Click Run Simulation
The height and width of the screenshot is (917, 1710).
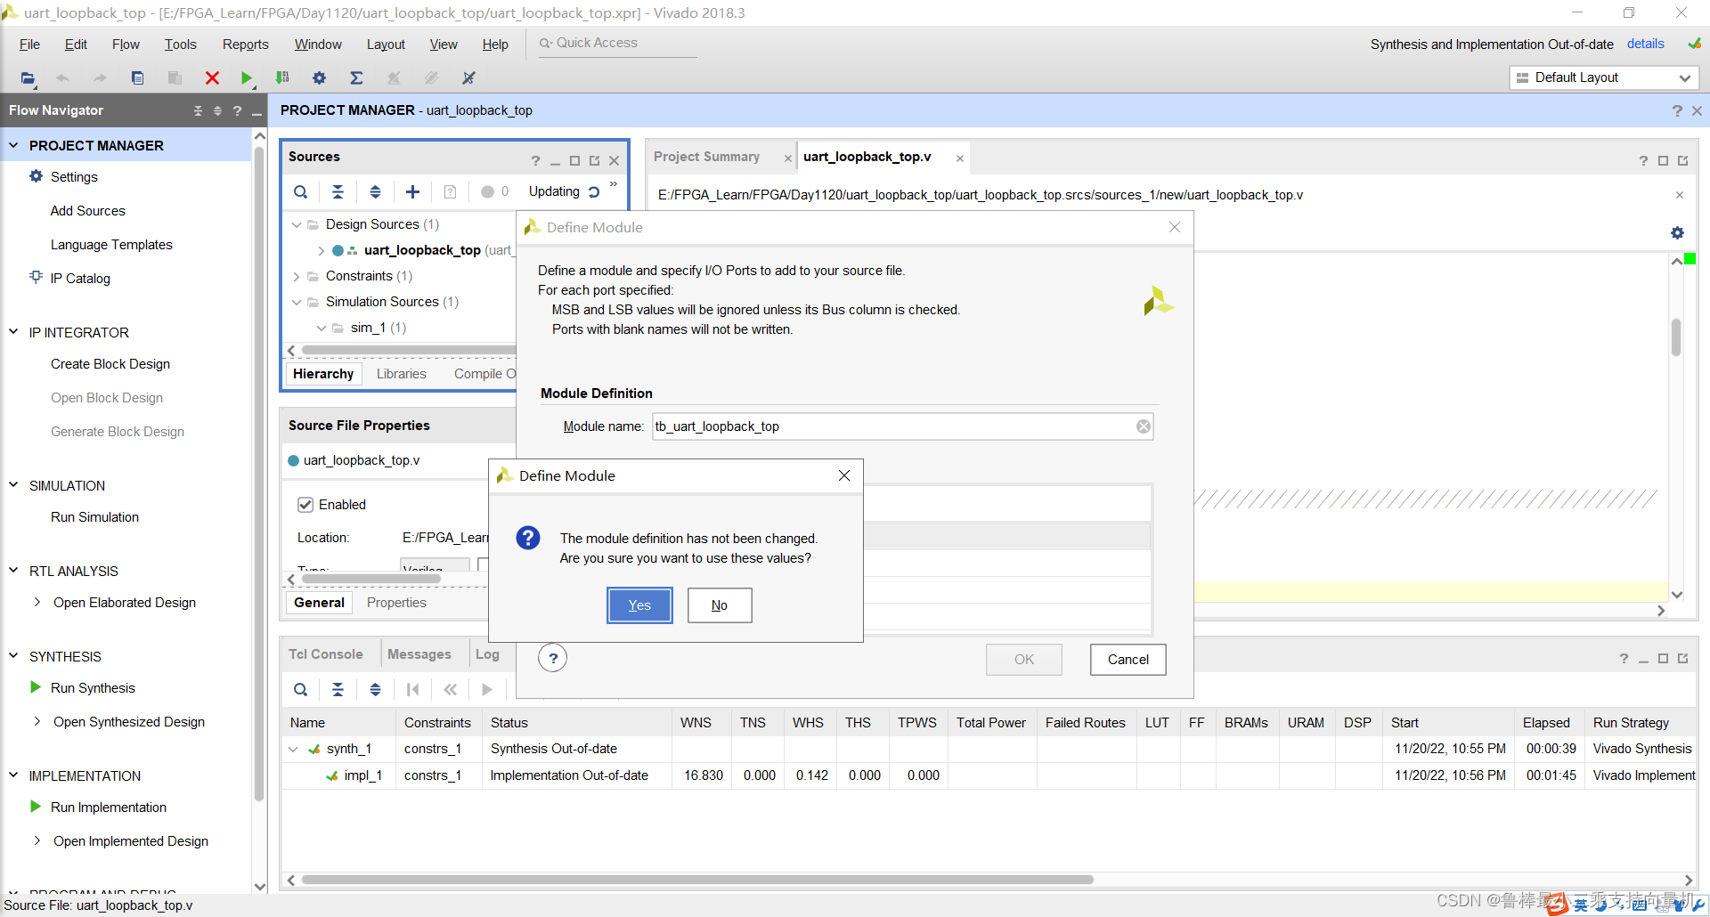[x=94, y=517]
